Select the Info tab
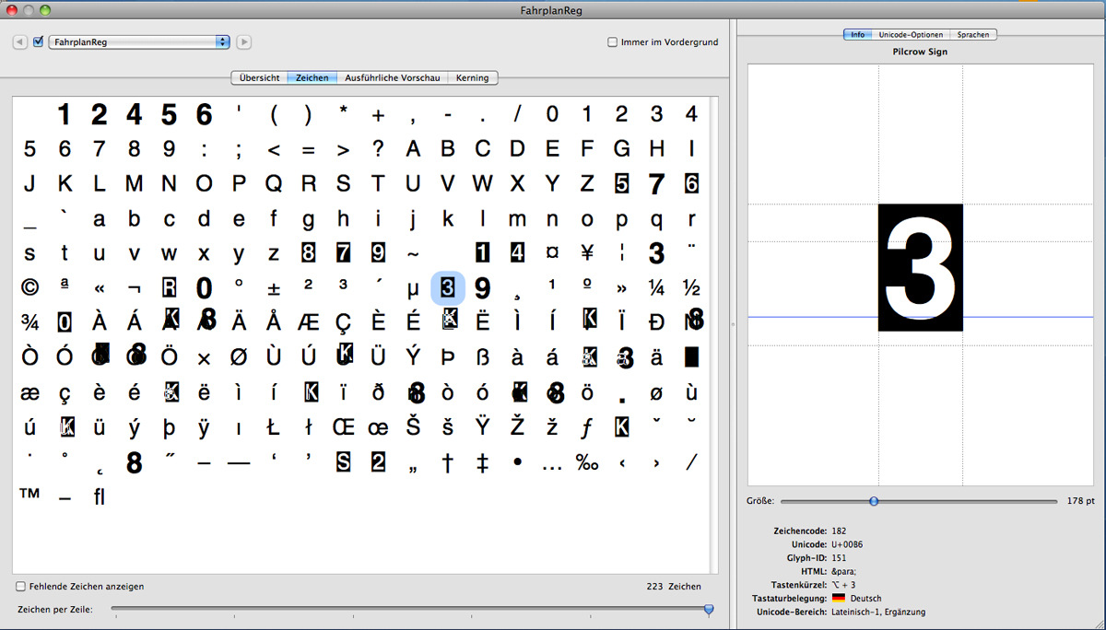The height and width of the screenshot is (630, 1106). [x=858, y=35]
